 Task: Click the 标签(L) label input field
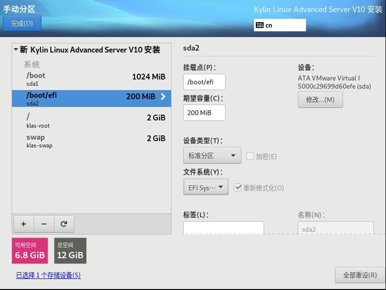(223, 228)
